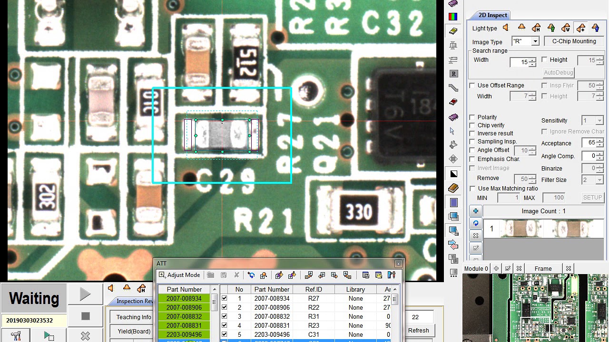
Task: Switch to the 2D Inspect tab
Action: coord(492,15)
